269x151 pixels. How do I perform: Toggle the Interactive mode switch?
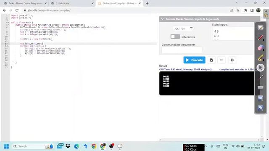coord(175,36)
